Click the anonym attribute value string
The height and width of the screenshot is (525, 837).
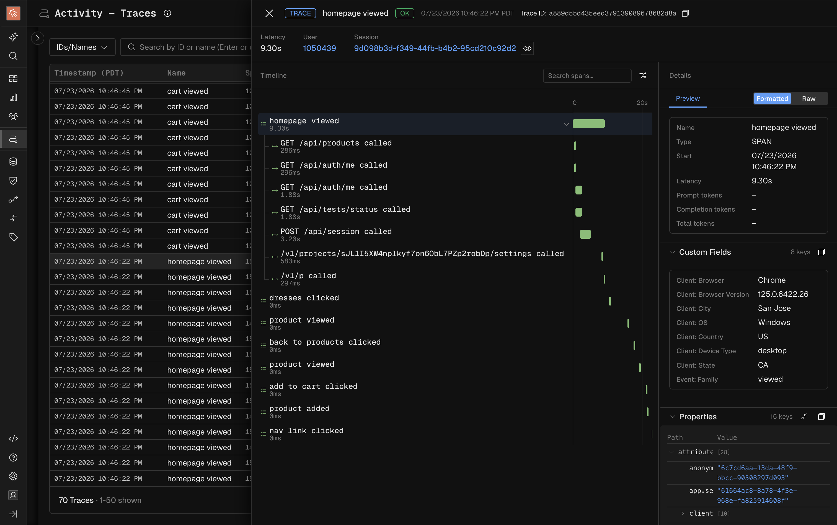click(757, 473)
